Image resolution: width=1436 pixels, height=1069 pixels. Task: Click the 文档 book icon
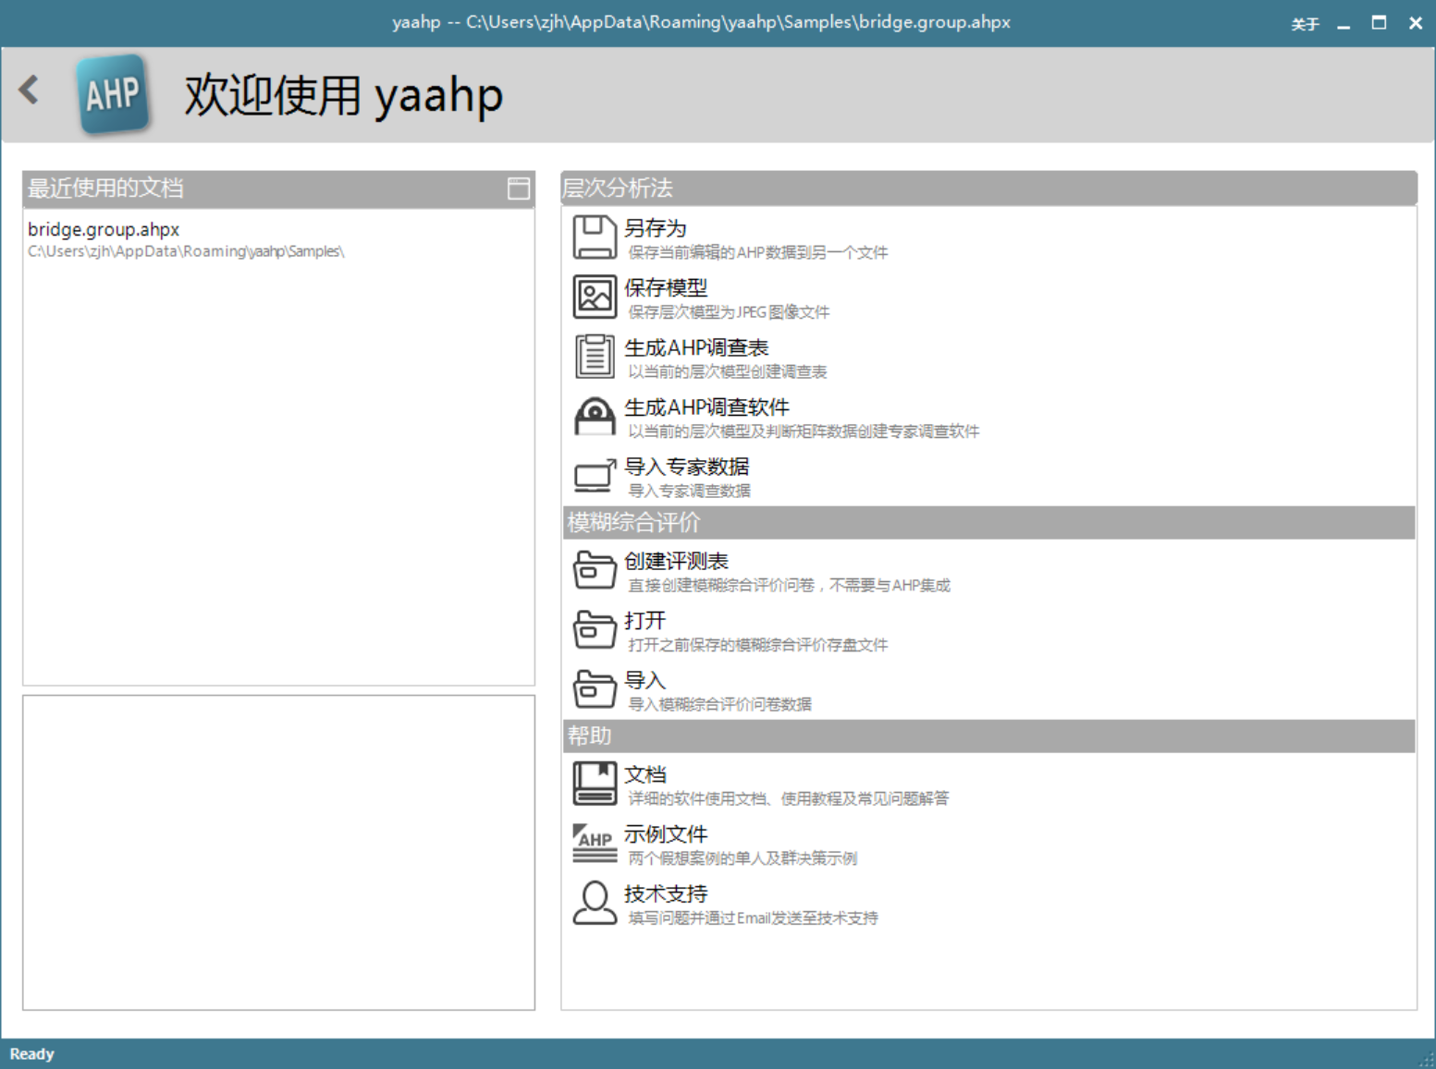pyautogui.click(x=595, y=784)
